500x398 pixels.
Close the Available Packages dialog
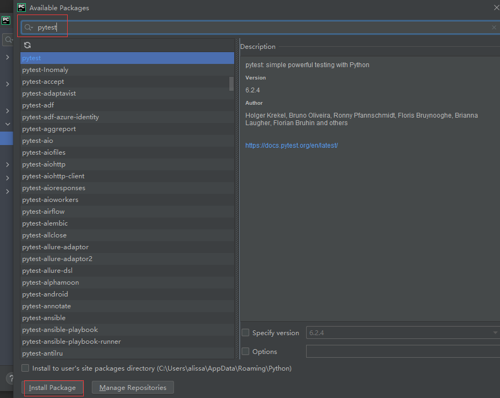pyautogui.click(x=496, y=7)
